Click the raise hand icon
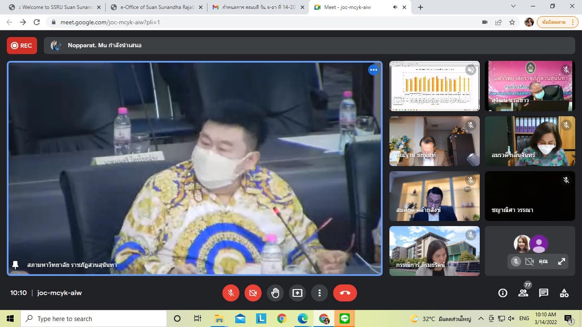Image resolution: width=582 pixels, height=327 pixels. (x=275, y=293)
